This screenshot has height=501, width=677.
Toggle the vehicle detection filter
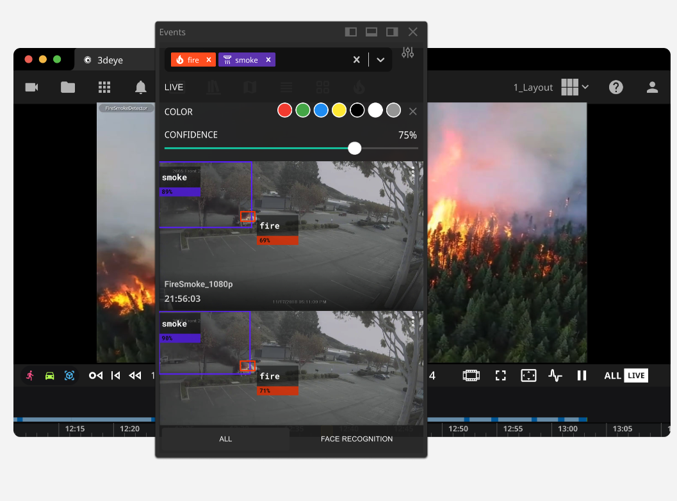pyautogui.click(x=50, y=376)
